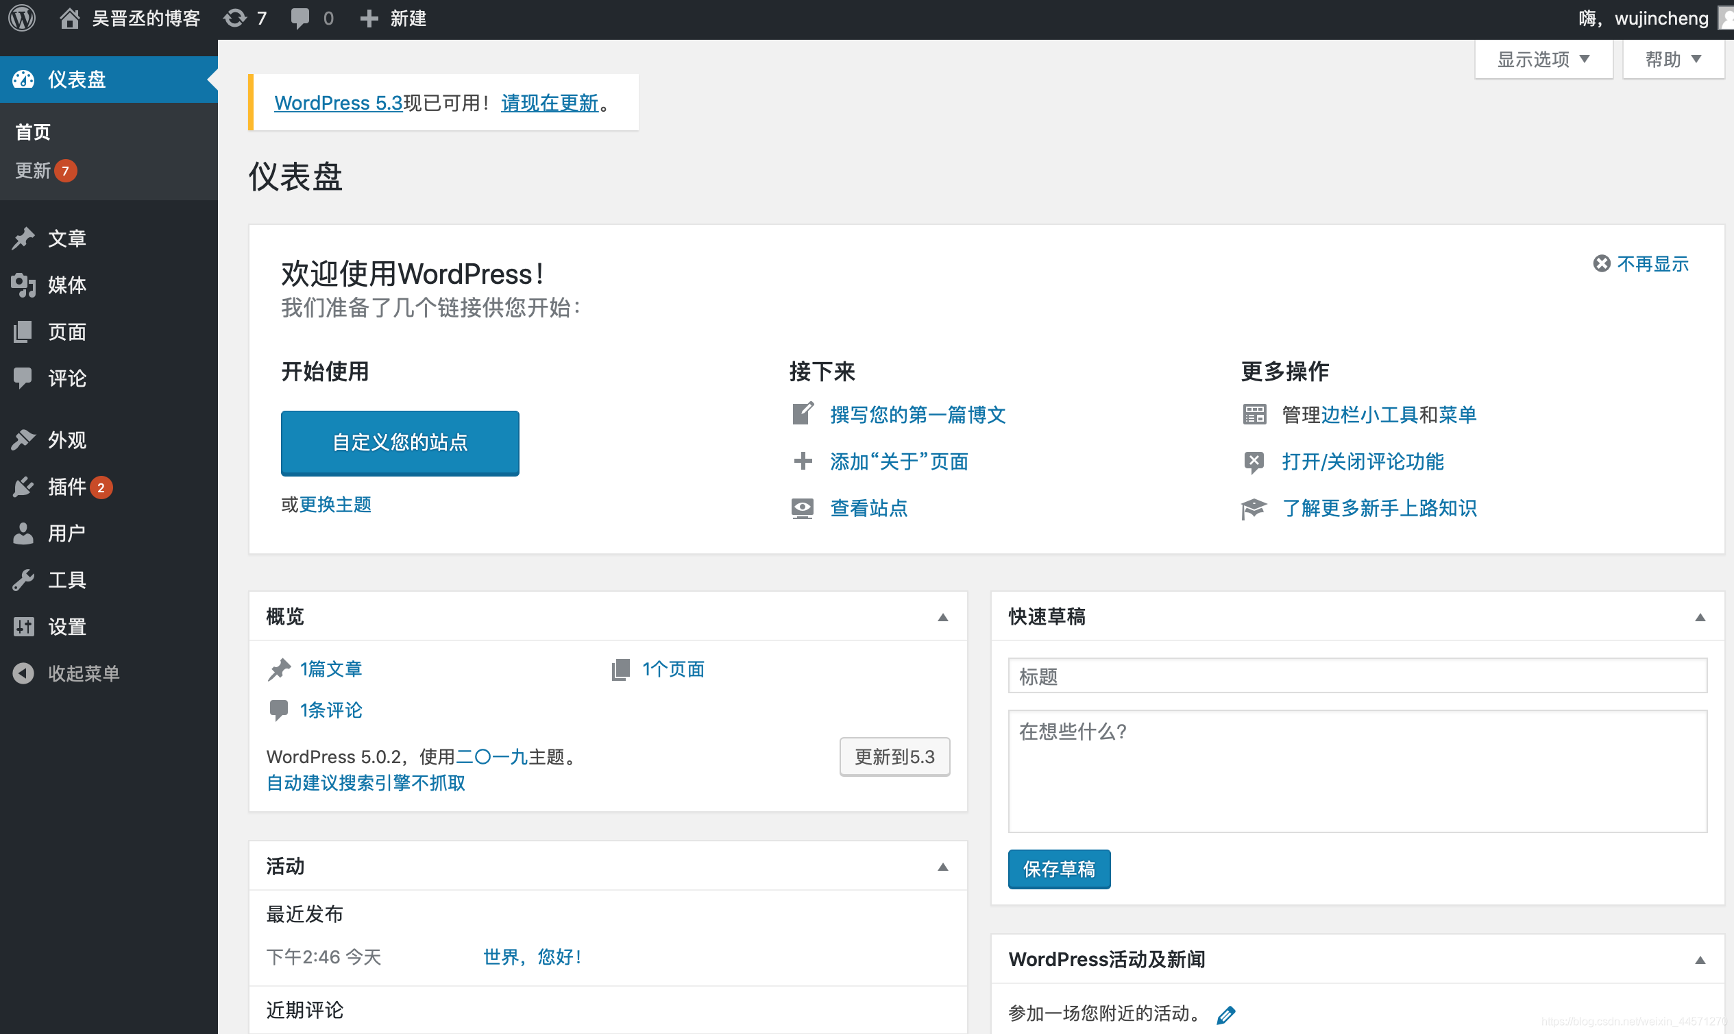Open the 插件 menu label
This screenshot has width=1734, height=1034.
(x=67, y=486)
